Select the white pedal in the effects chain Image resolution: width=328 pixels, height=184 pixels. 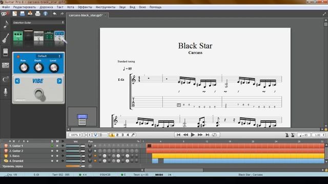[39, 36]
